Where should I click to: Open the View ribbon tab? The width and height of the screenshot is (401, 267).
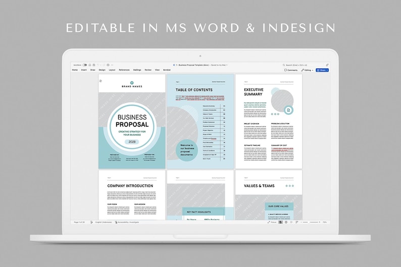[157, 70]
